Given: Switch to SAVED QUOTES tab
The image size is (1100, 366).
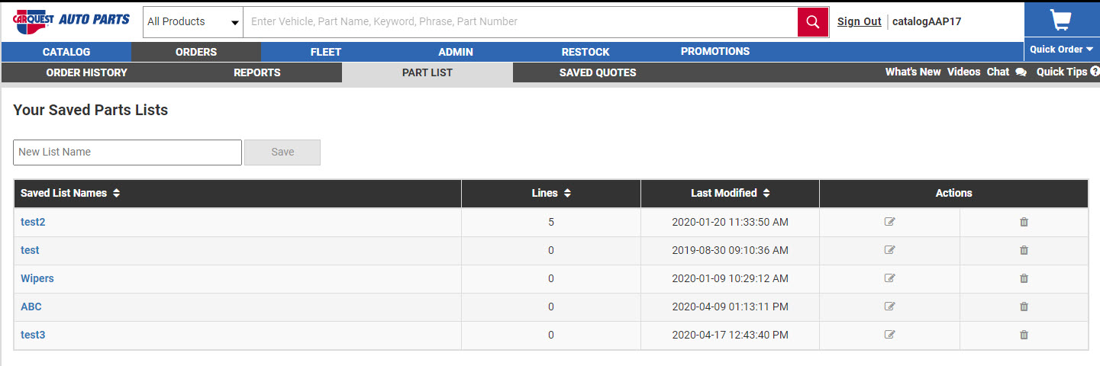Looking at the screenshot, I should [x=598, y=72].
